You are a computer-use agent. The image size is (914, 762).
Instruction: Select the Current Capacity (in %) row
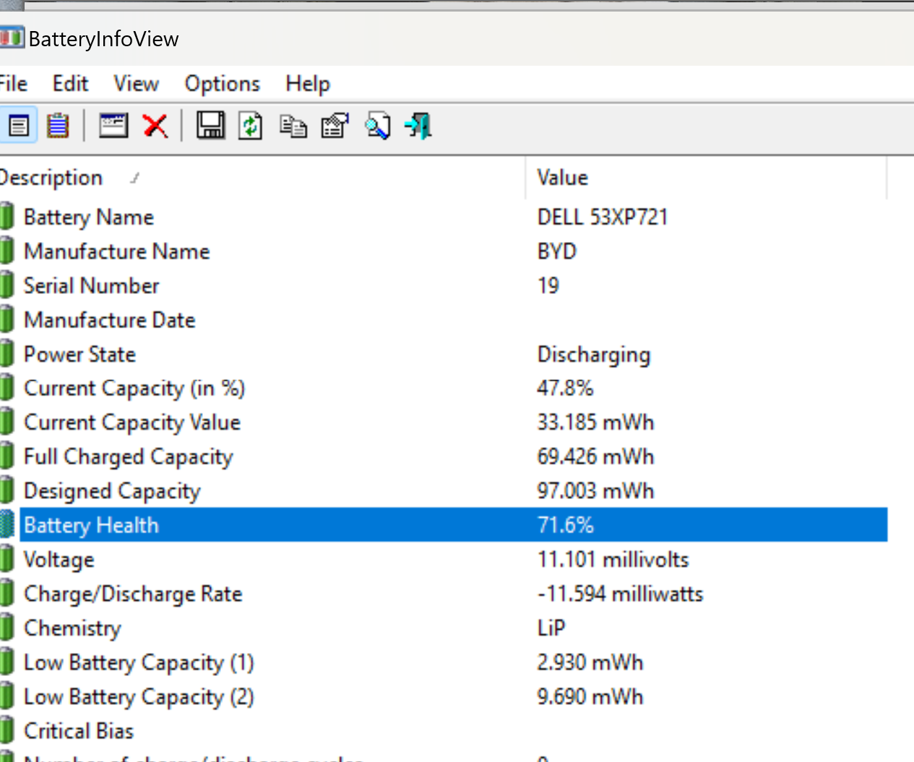pyautogui.click(x=444, y=388)
